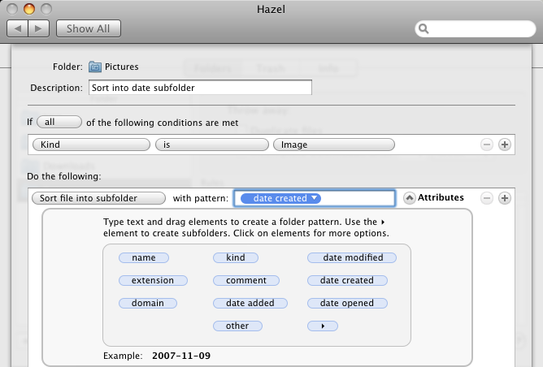Click the search magnifier icon
543x367 pixels.
click(x=424, y=28)
